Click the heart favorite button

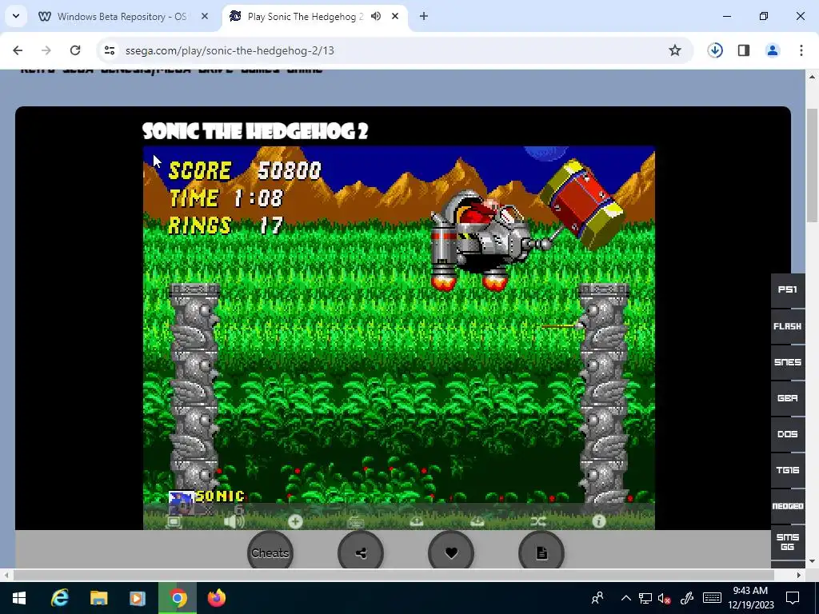pos(451,552)
